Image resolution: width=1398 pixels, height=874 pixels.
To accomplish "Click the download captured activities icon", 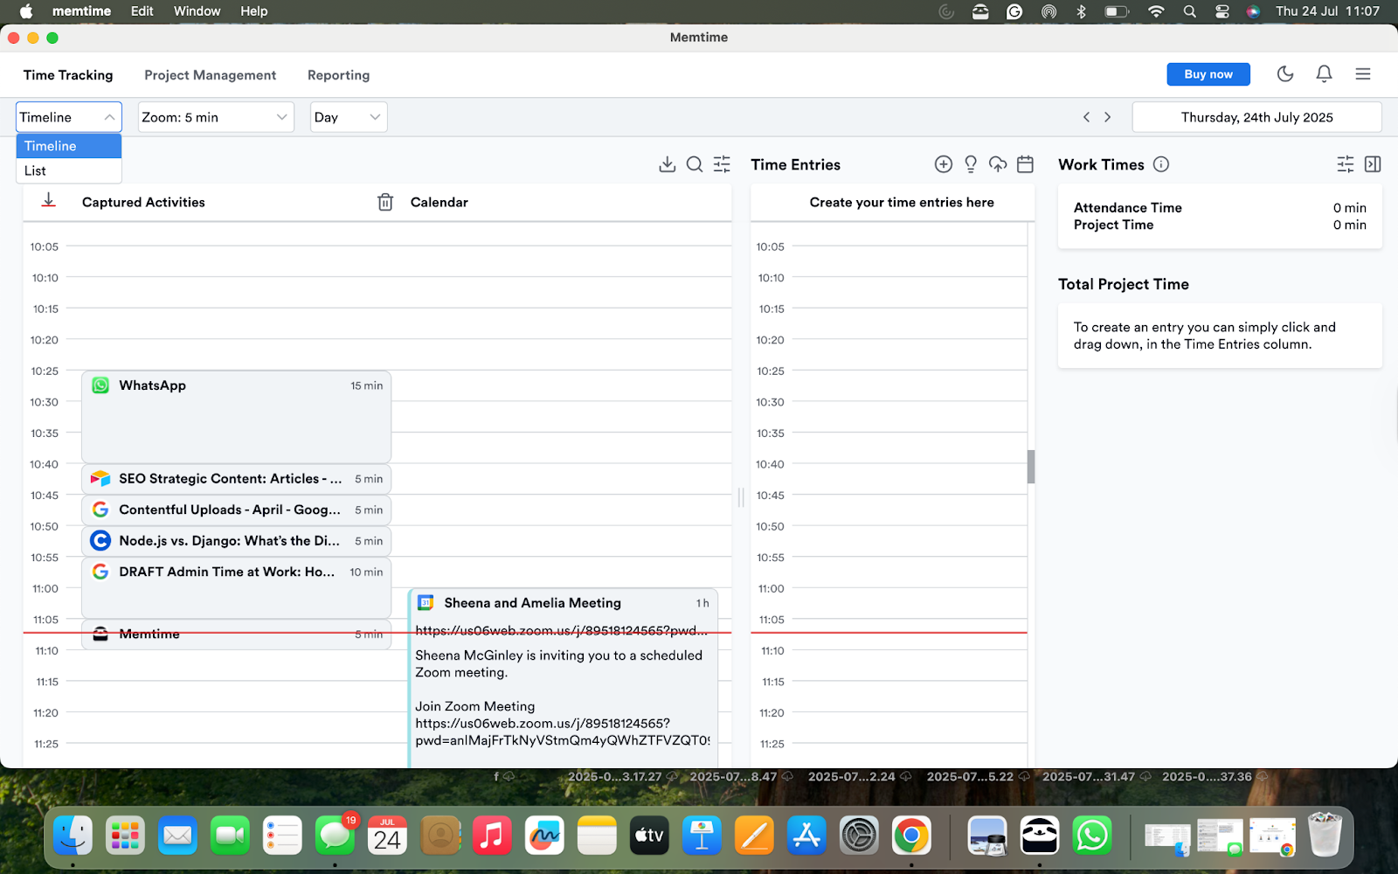I will [x=668, y=164].
